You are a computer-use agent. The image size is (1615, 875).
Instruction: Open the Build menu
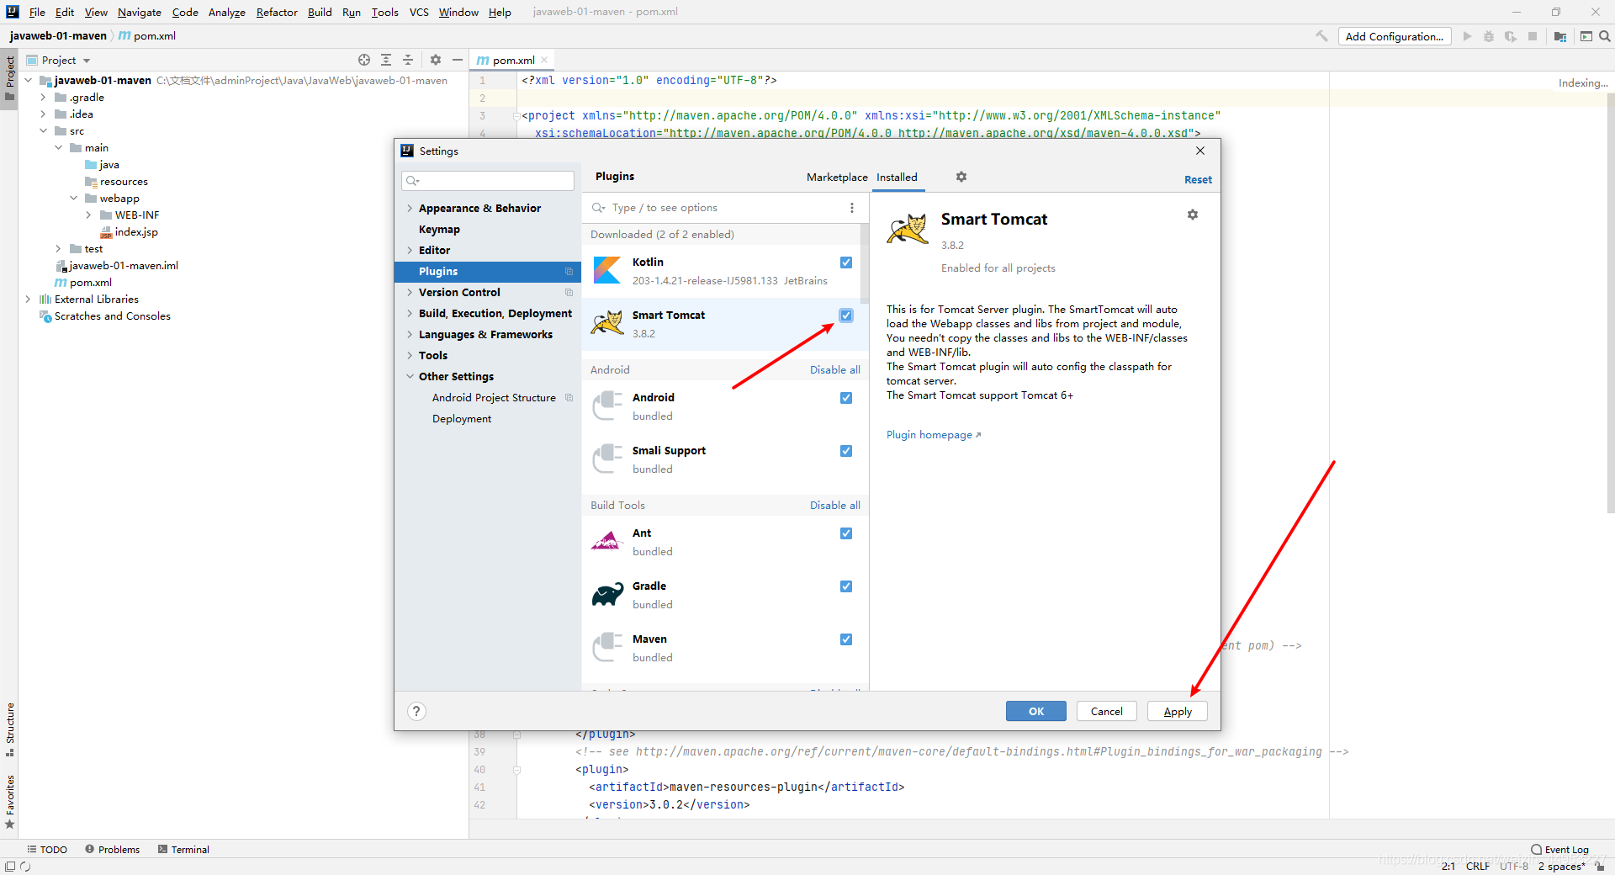(320, 12)
